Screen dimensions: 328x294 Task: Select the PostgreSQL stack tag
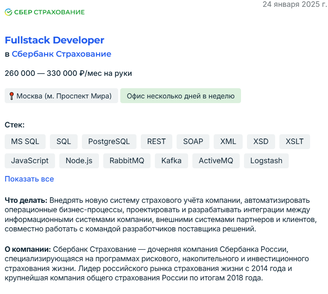click(109, 141)
